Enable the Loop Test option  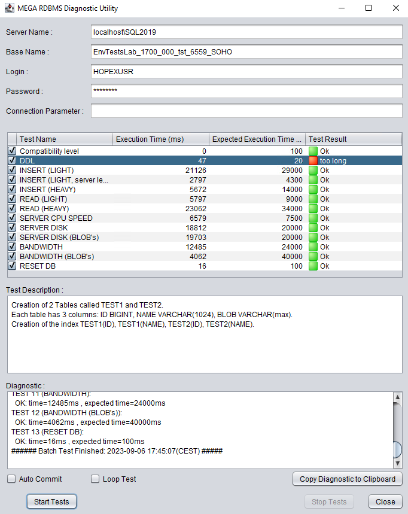tap(95, 479)
